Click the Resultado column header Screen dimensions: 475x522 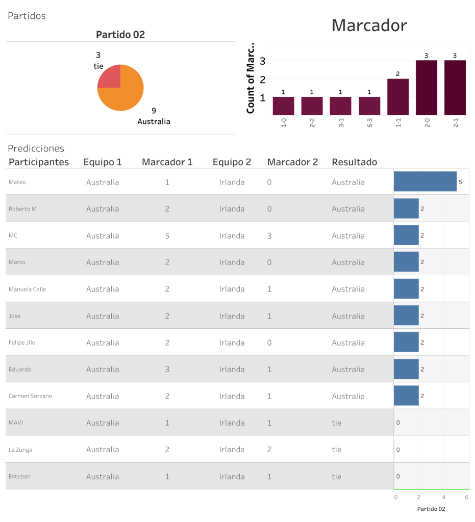[354, 162]
